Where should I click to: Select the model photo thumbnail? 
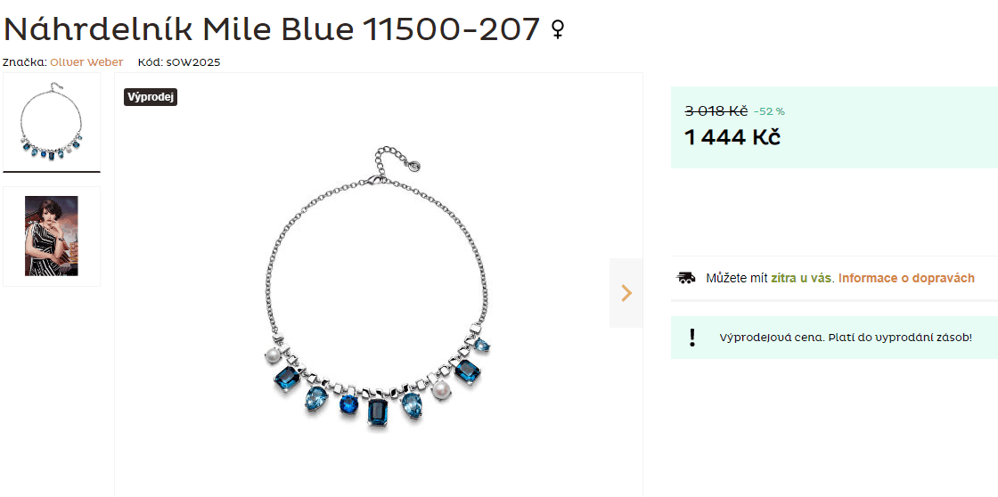pos(52,236)
